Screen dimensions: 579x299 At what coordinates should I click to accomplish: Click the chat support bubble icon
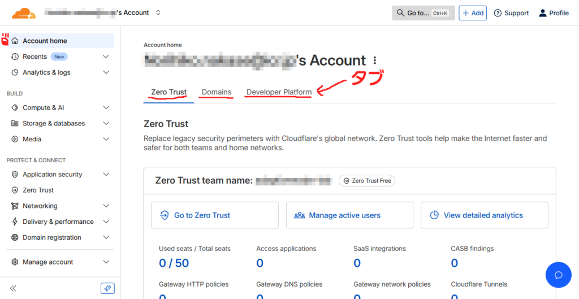tap(558, 275)
